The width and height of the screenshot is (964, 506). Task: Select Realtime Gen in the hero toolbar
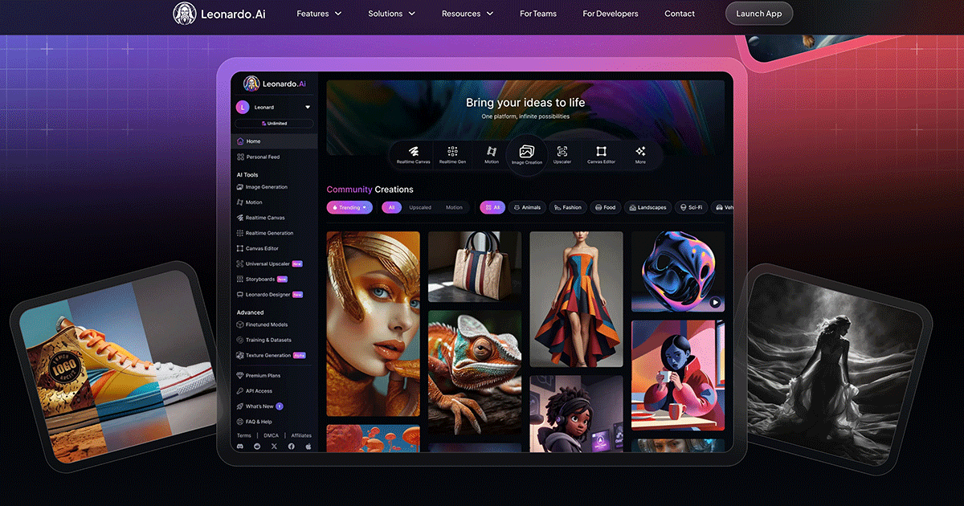pyautogui.click(x=452, y=154)
